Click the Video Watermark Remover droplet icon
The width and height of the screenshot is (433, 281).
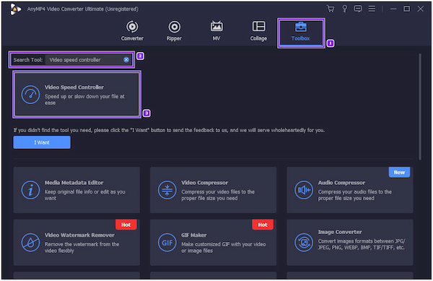(x=30, y=243)
